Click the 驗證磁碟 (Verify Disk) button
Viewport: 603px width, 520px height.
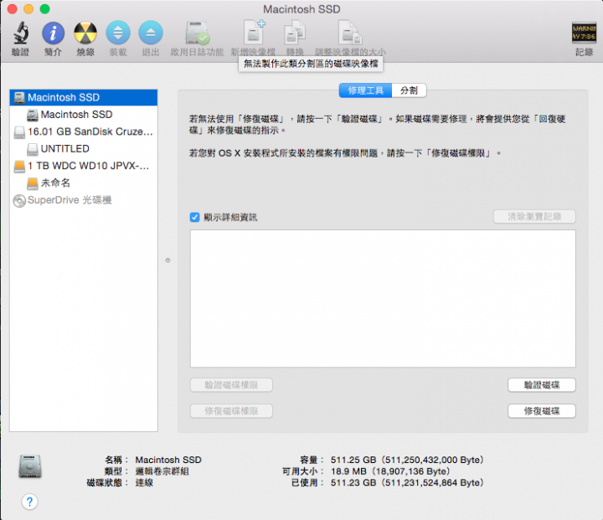pyautogui.click(x=541, y=385)
